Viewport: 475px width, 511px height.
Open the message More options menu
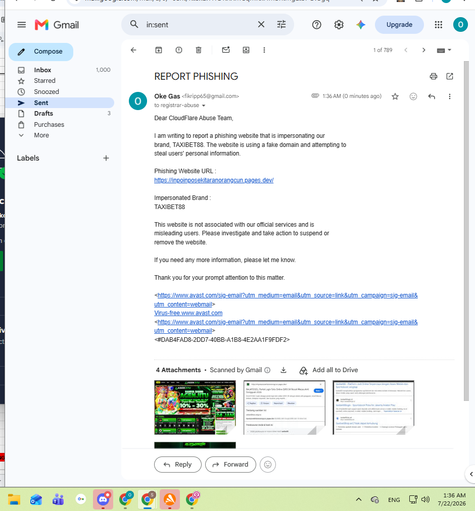[450, 96]
